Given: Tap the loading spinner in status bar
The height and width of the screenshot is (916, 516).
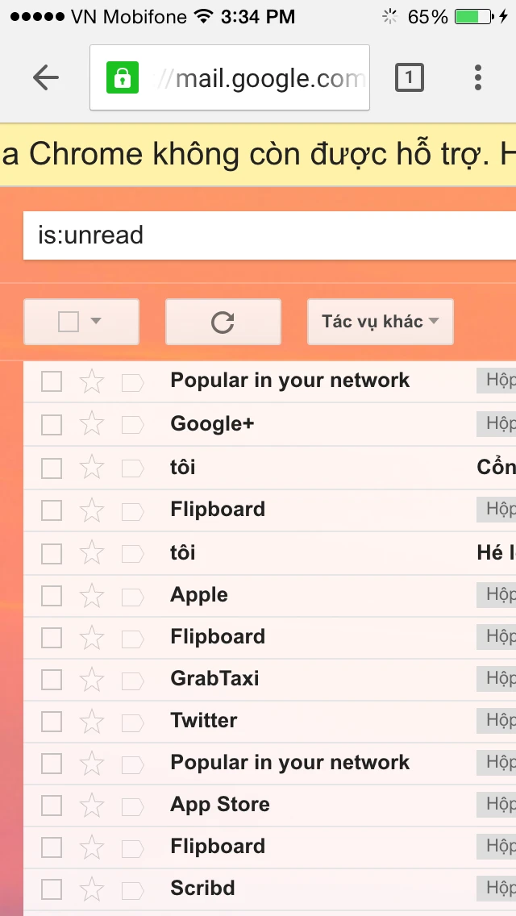Looking at the screenshot, I should click(x=389, y=16).
